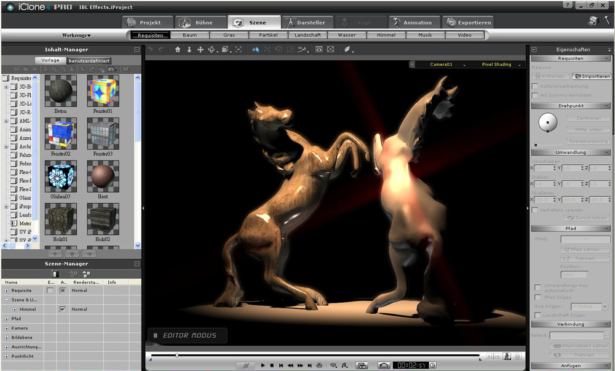Expand the Kamera tree node
This screenshot has height=371, width=615.
coord(7,328)
